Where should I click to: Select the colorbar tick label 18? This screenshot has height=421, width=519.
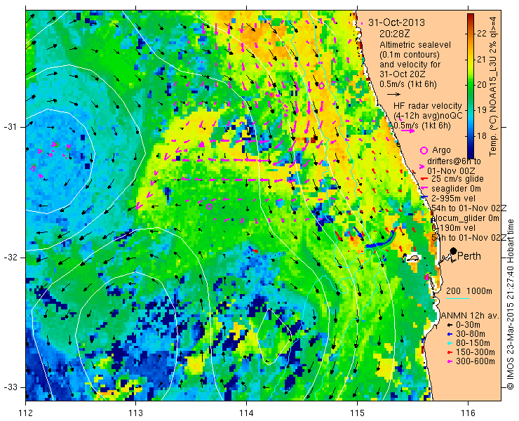[x=482, y=136]
